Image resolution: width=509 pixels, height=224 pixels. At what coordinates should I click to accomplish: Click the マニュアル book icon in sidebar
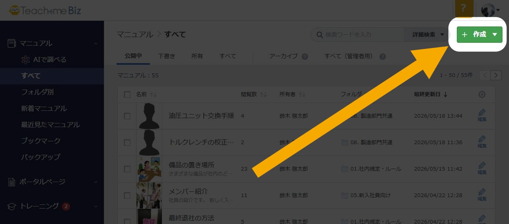12,43
